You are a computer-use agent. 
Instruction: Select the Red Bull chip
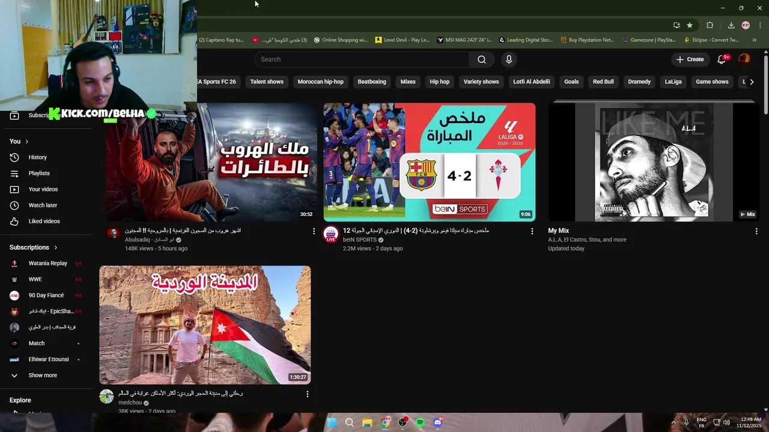click(603, 82)
